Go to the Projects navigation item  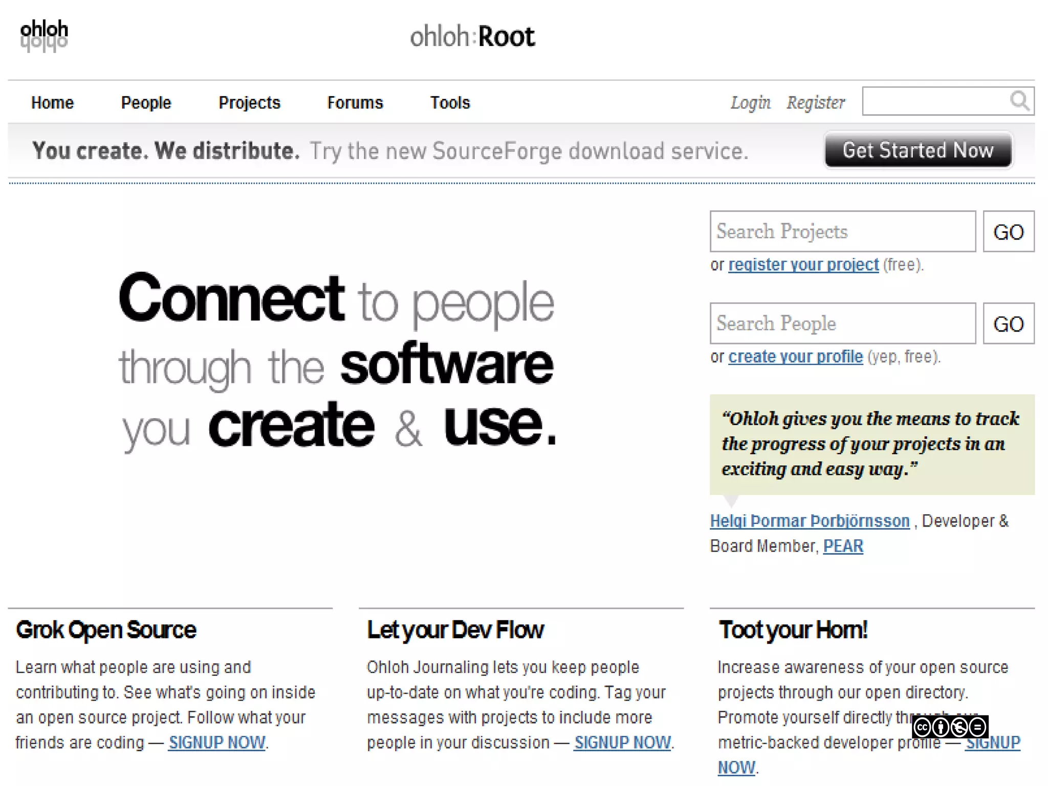[249, 103]
